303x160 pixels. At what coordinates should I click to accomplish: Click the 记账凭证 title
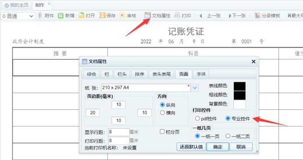(x=186, y=31)
